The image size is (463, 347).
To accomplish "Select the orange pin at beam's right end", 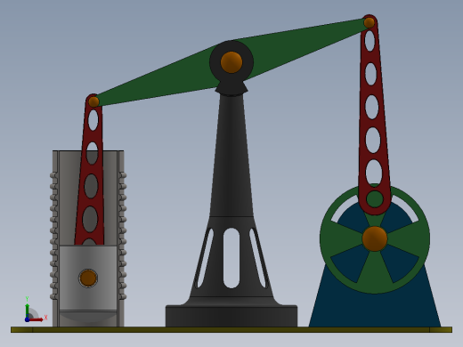I will coord(370,22).
